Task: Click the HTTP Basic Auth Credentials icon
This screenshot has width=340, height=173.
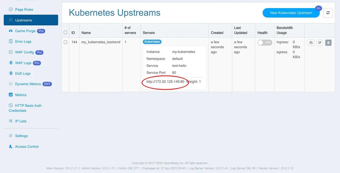Action: (11, 105)
